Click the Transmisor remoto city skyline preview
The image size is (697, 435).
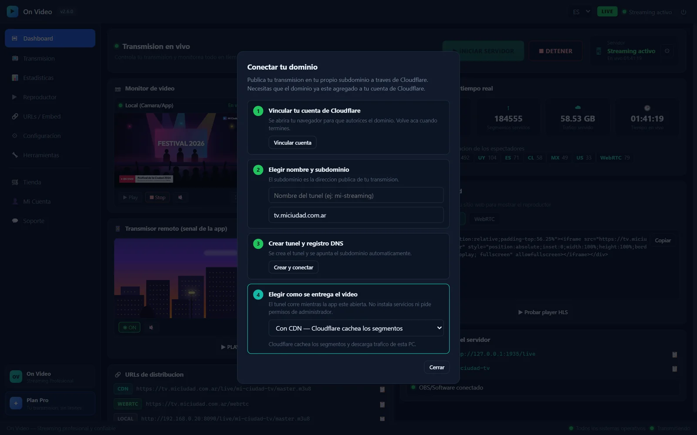tap(176, 278)
